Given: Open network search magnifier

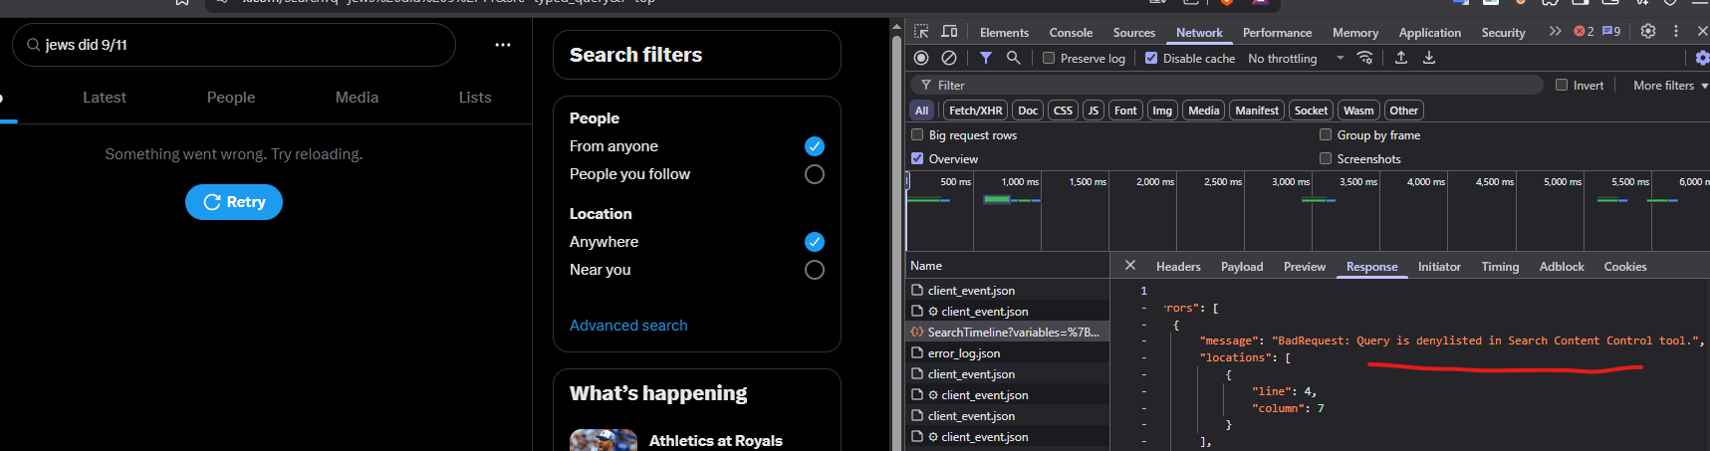Looking at the screenshot, I should pos(1014,58).
